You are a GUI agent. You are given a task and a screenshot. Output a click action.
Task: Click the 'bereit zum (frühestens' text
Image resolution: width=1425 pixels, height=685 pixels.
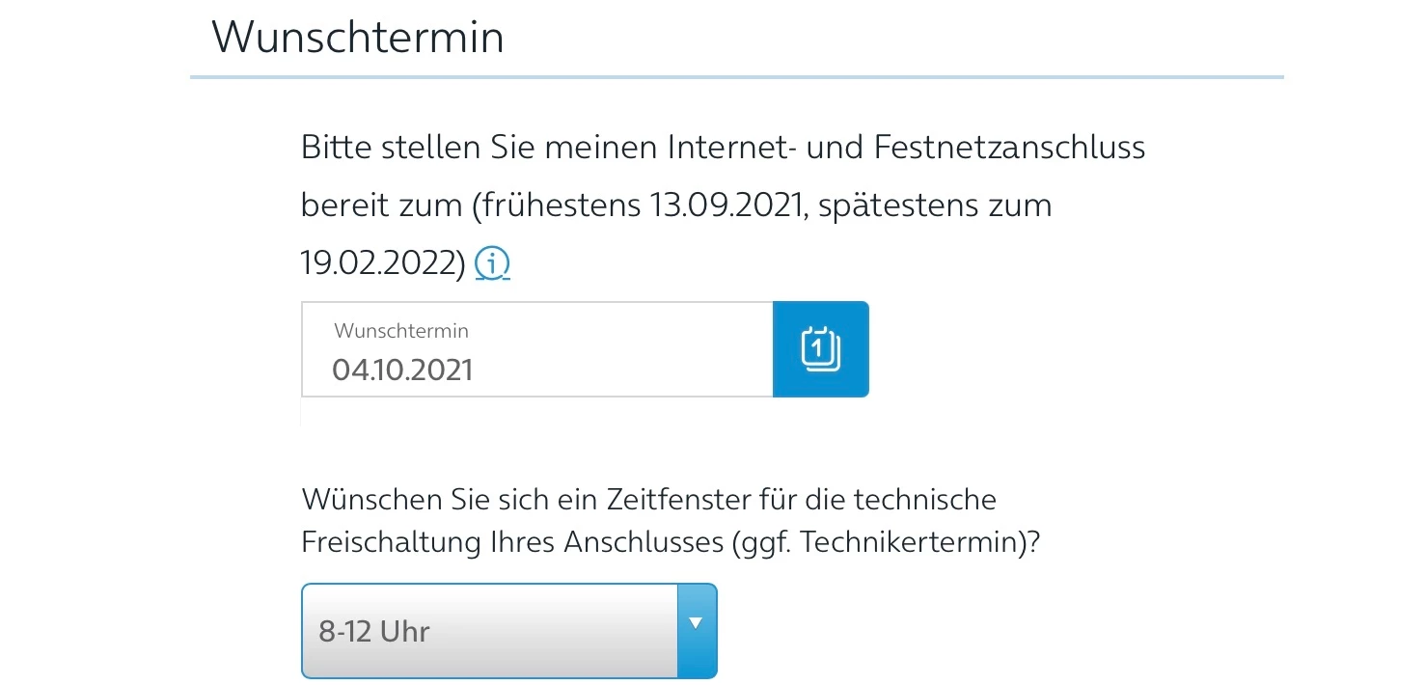coord(470,205)
